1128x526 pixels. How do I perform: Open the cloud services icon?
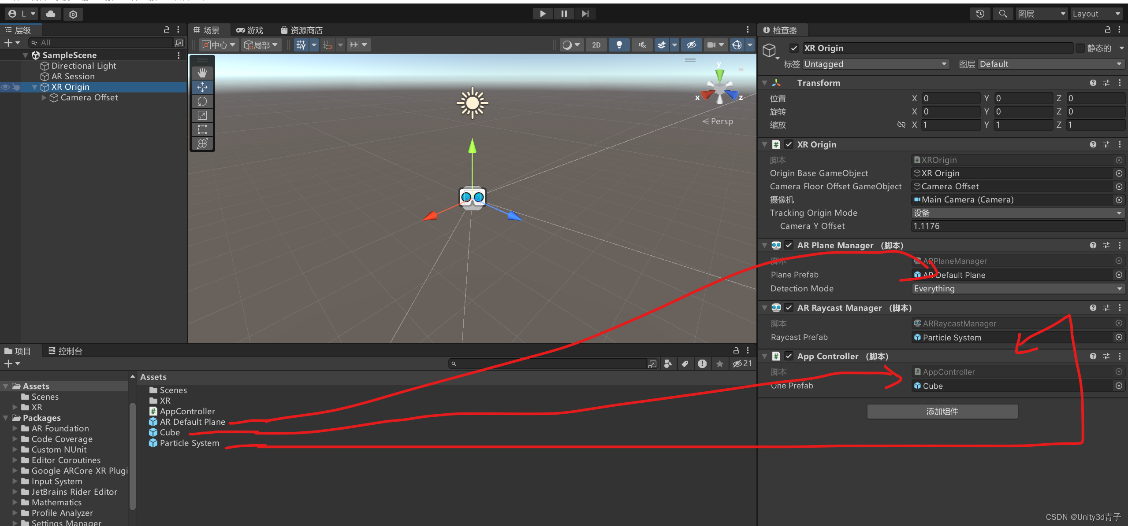(51, 14)
